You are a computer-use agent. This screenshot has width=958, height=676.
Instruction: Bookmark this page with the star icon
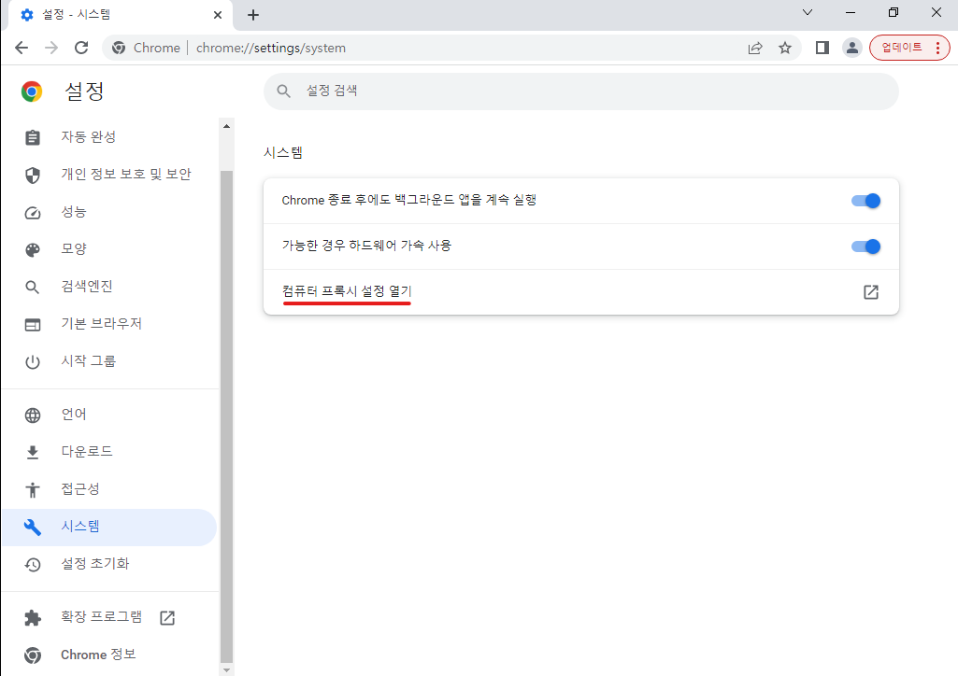[x=785, y=48]
